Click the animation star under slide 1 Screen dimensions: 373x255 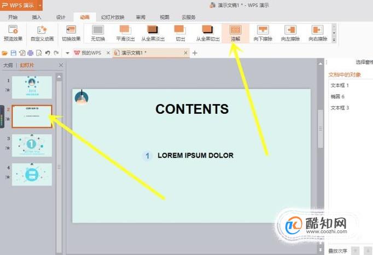8,90
